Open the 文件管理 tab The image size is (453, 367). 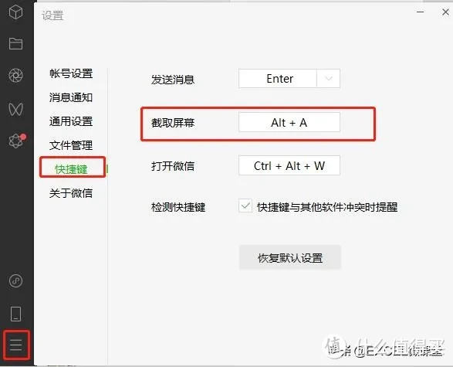71,145
